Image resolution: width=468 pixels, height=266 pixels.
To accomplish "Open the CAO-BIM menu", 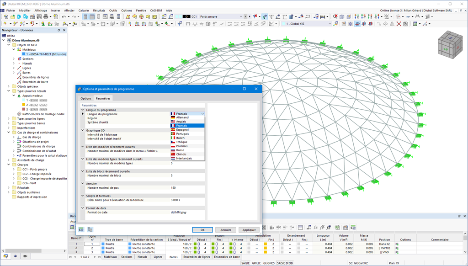I will (x=156, y=11).
